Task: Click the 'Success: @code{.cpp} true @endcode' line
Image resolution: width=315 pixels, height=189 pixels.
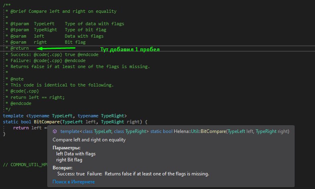Action: [55, 54]
